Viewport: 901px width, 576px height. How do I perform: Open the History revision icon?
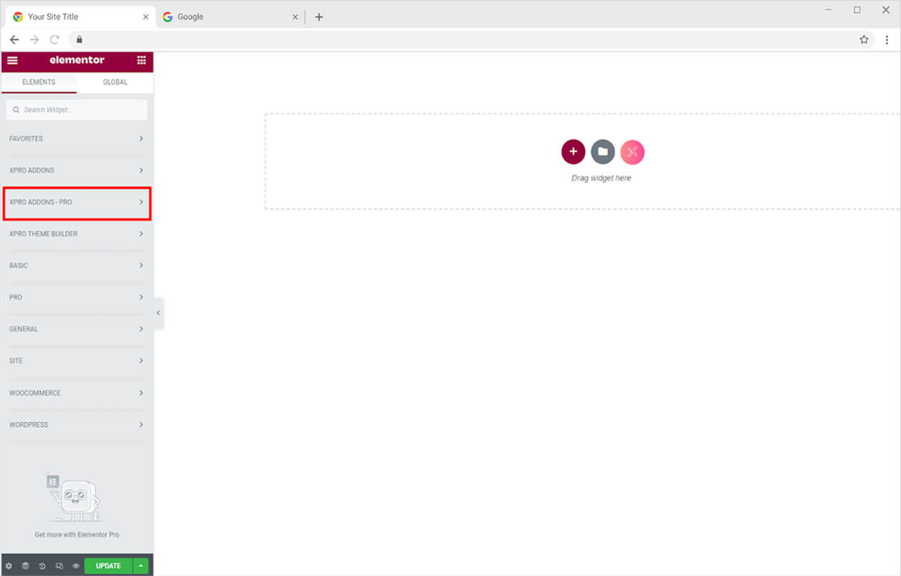[x=43, y=565]
